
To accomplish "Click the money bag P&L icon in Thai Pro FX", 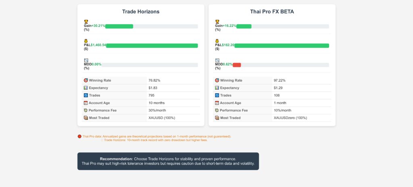I will [217, 41].
